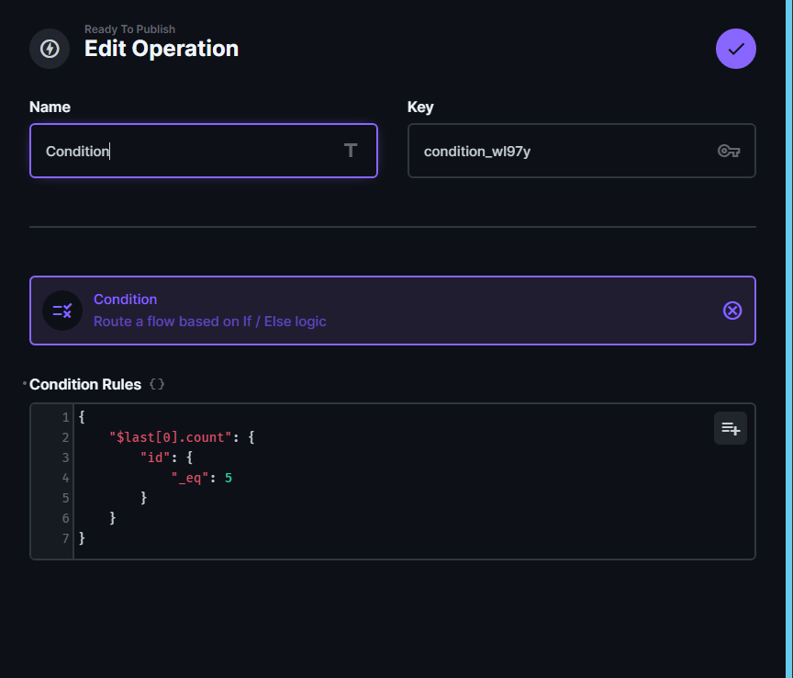This screenshot has height=678, width=793.
Task: Select the value 5 in the JSON
Action: coord(229,478)
